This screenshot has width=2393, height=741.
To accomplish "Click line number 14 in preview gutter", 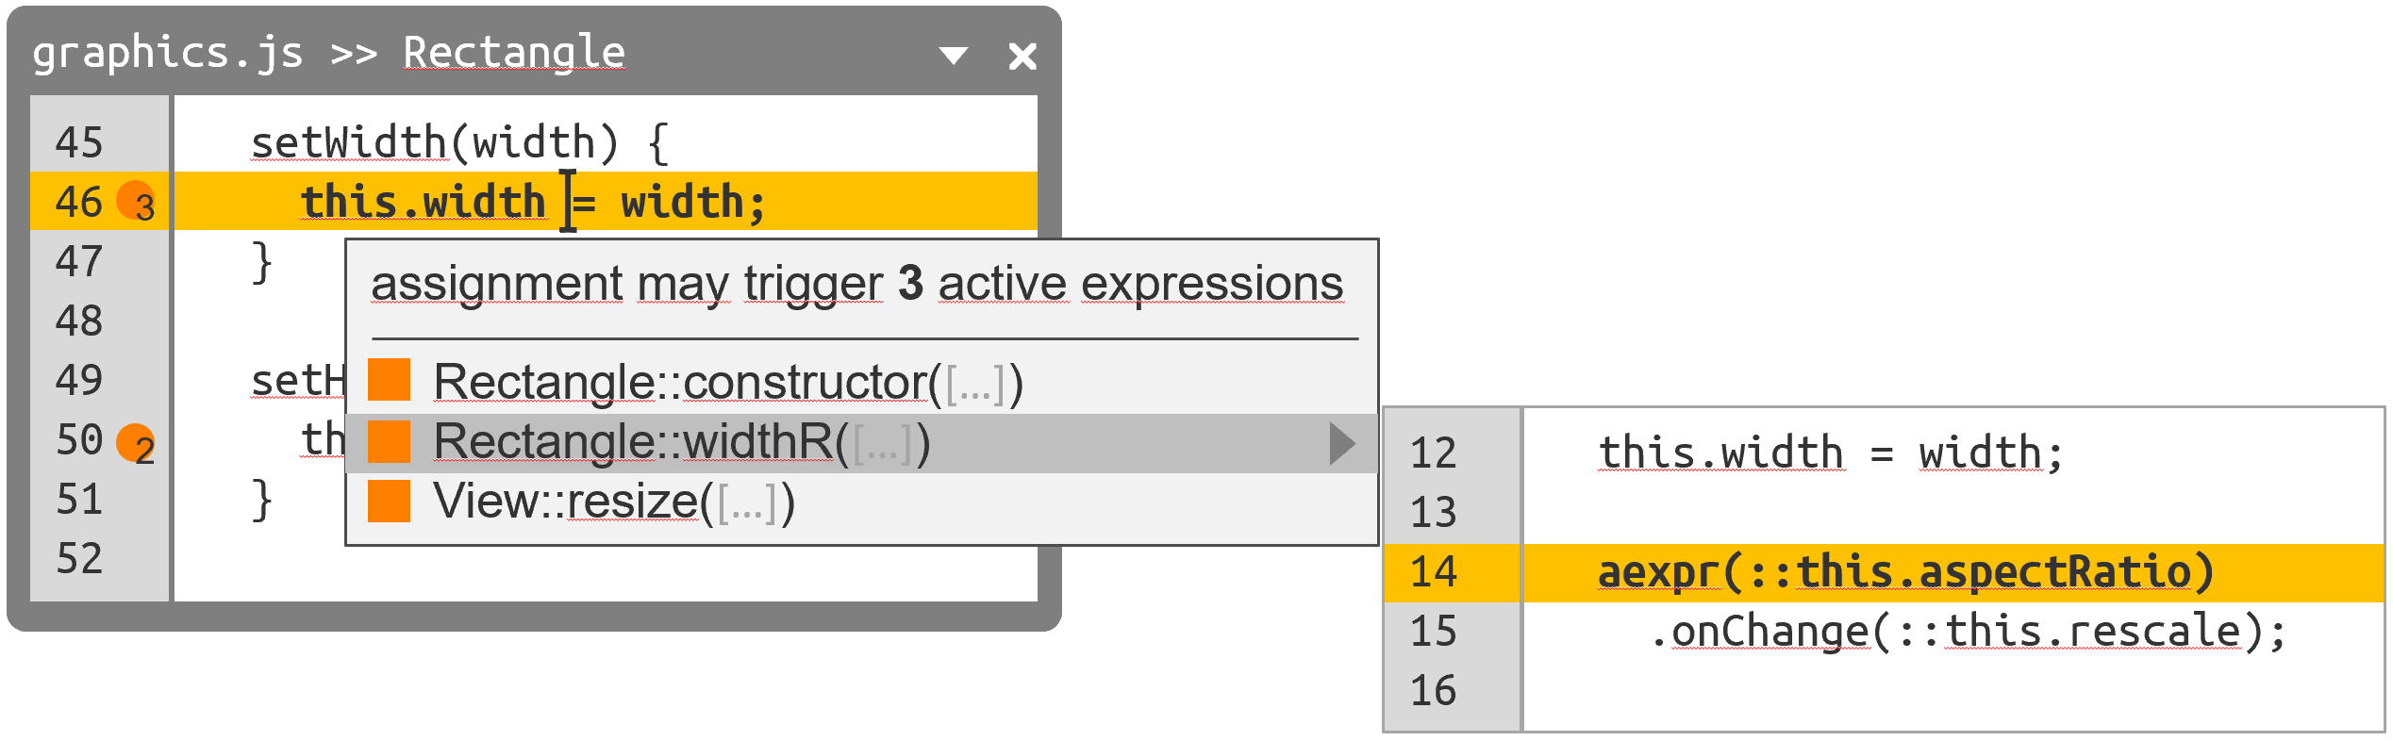I will click(1434, 572).
